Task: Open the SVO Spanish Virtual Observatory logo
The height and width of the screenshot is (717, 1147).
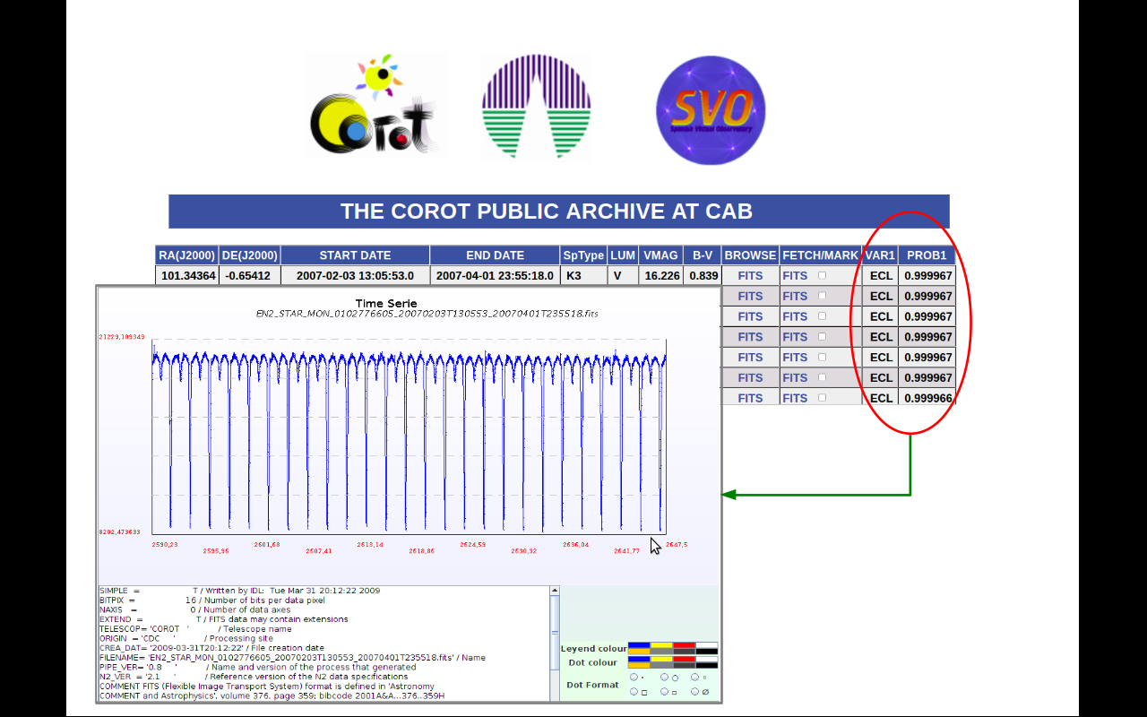Action: [711, 110]
